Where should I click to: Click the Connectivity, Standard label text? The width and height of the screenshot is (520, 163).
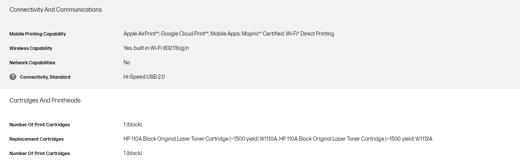45,77
